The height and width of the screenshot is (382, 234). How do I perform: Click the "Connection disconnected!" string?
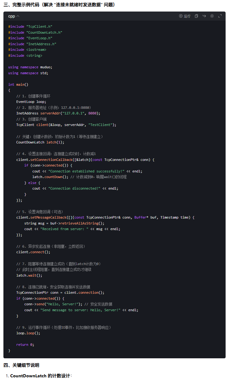tap(74, 188)
